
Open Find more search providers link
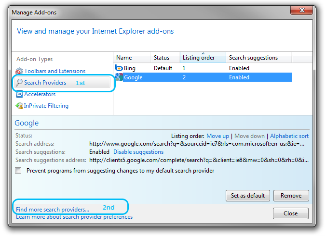click(53, 210)
